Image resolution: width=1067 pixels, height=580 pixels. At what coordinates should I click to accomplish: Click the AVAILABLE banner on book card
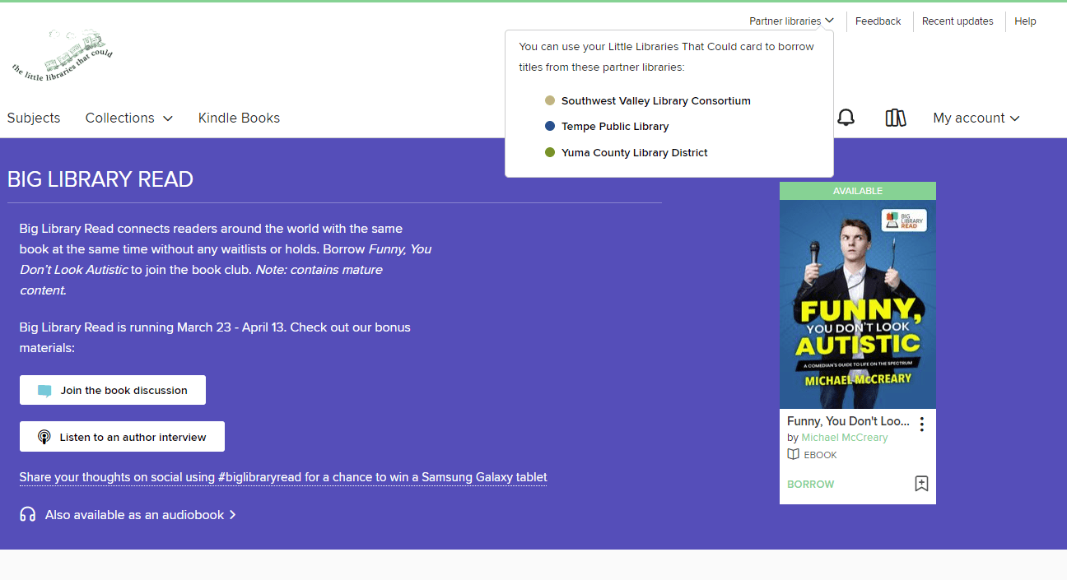[858, 191]
